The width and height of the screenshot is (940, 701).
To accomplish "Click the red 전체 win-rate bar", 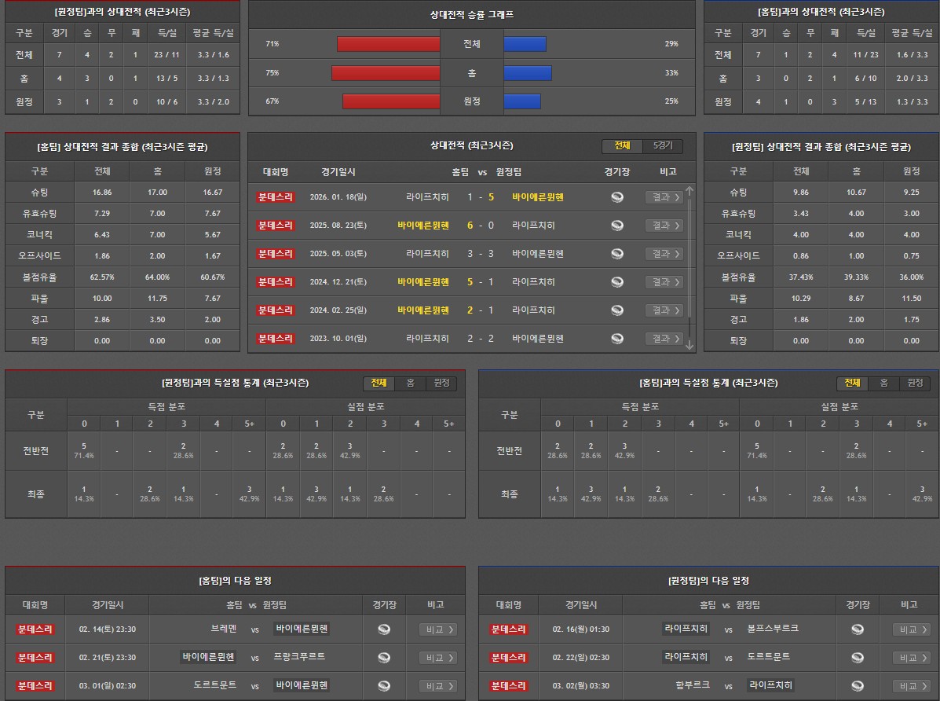I will tap(388, 44).
